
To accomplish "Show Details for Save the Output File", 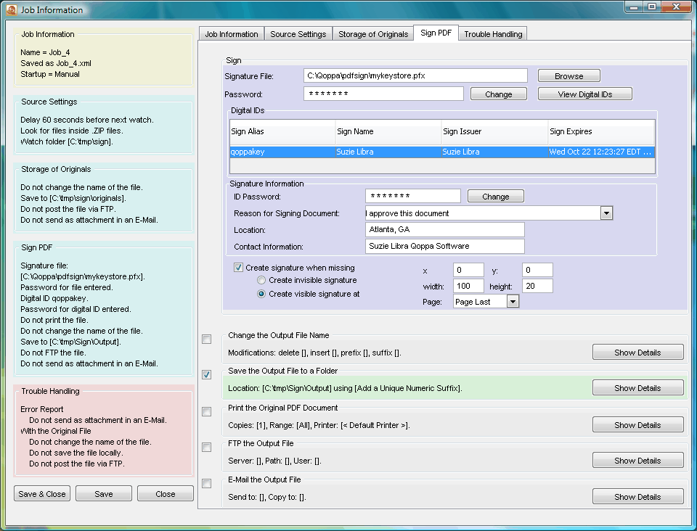I will coord(637,387).
